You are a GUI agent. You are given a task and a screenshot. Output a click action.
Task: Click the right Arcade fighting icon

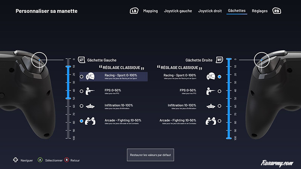coord(210,121)
